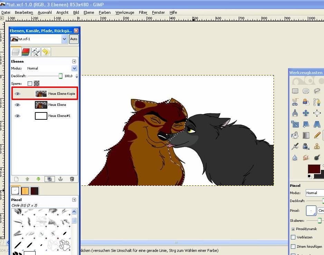Open the layer Modus dropdown

pos(74,68)
